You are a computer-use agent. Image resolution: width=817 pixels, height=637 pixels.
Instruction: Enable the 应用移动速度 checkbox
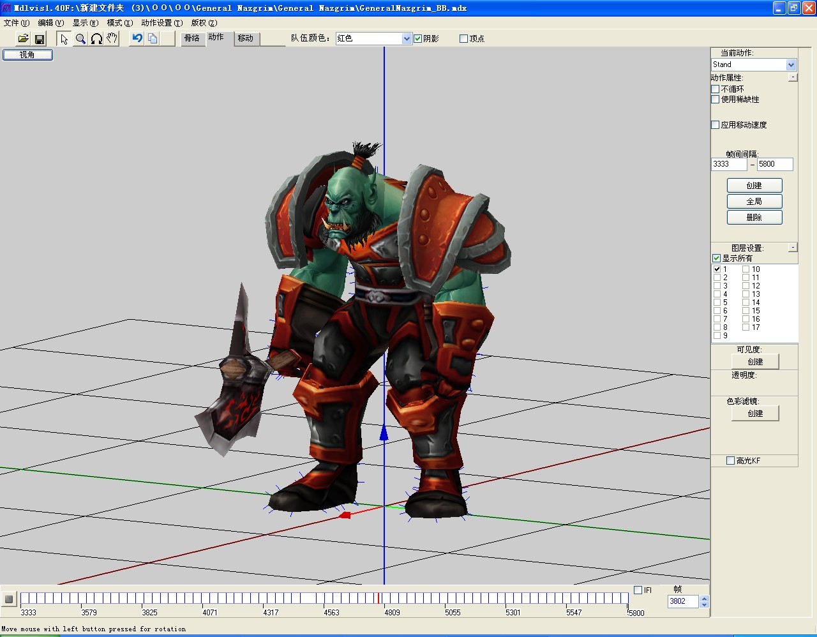pyautogui.click(x=716, y=125)
